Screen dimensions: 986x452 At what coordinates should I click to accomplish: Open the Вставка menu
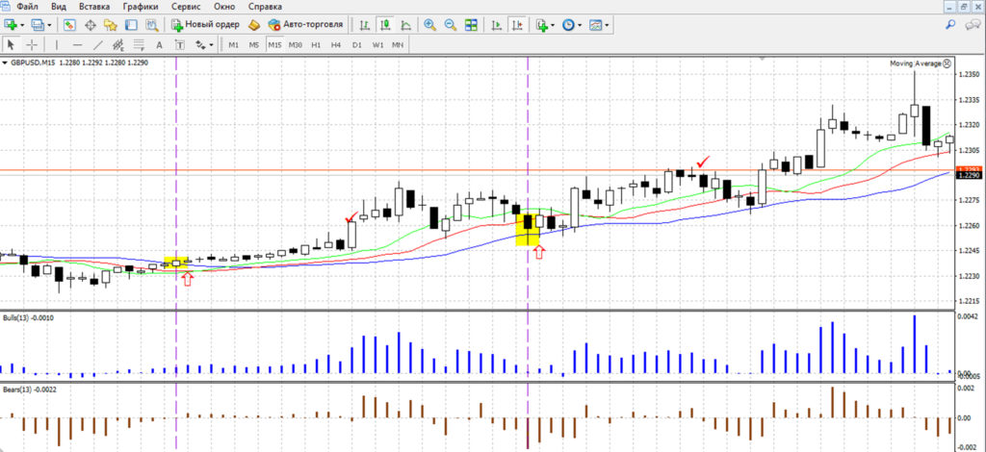93,7
